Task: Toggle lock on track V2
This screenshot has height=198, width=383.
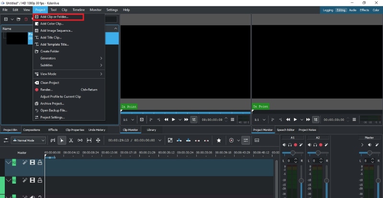Action: pyautogui.click(x=40, y=163)
